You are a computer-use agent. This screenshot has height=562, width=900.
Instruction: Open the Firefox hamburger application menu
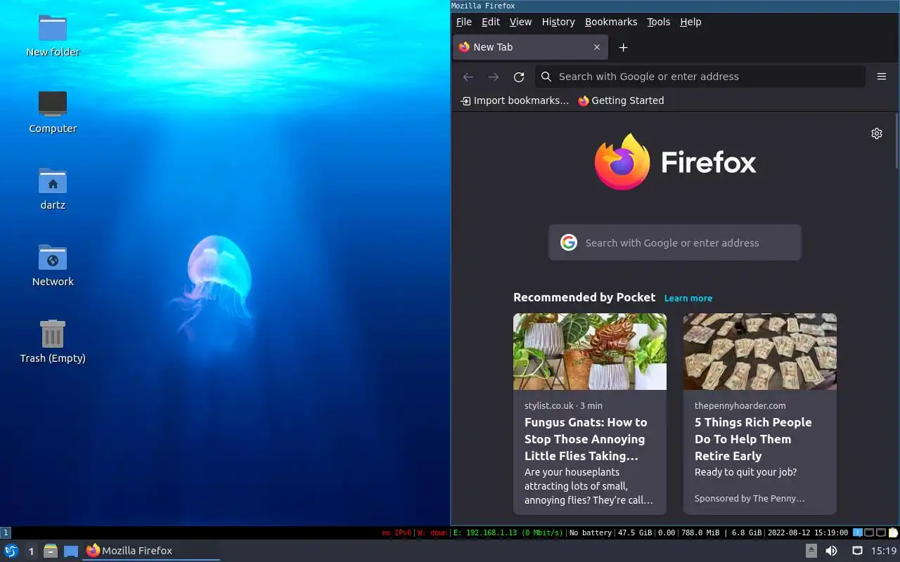882,77
